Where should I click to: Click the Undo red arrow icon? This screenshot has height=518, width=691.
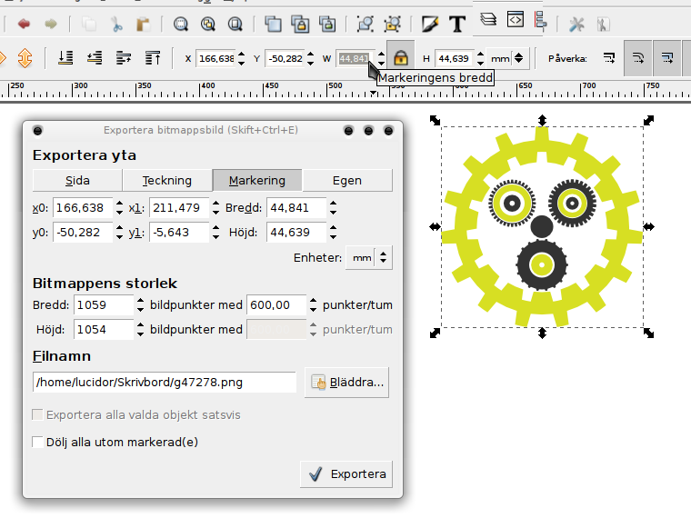pos(23,23)
